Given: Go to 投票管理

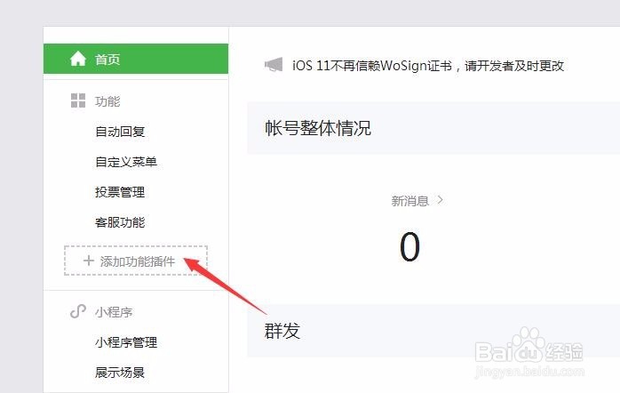Looking at the screenshot, I should click(120, 192).
